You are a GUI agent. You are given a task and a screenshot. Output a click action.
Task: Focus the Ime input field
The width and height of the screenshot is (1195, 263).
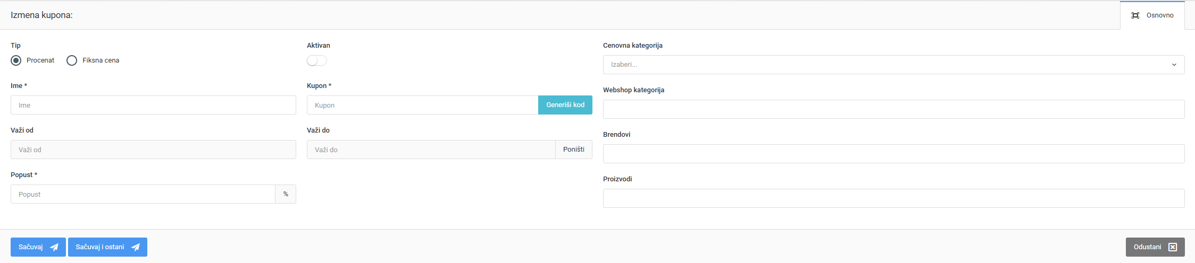pyautogui.click(x=153, y=105)
